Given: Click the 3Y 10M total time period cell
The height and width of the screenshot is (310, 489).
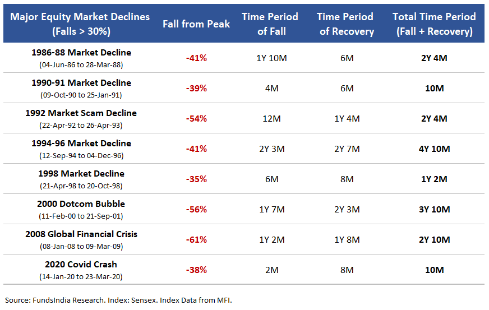Looking at the screenshot, I should pyautogui.click(x=434, y=209).
